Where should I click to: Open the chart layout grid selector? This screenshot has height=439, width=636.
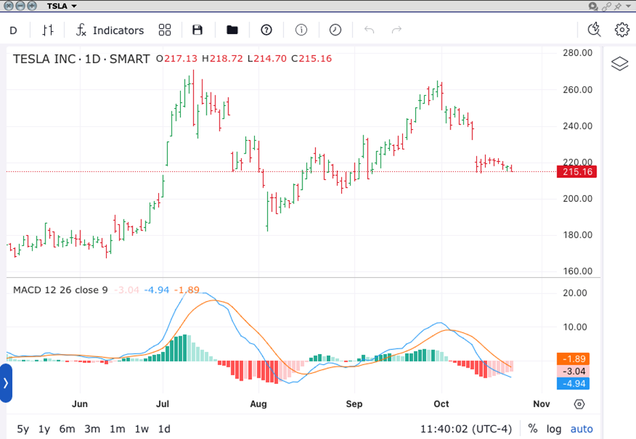pos(164,30)
